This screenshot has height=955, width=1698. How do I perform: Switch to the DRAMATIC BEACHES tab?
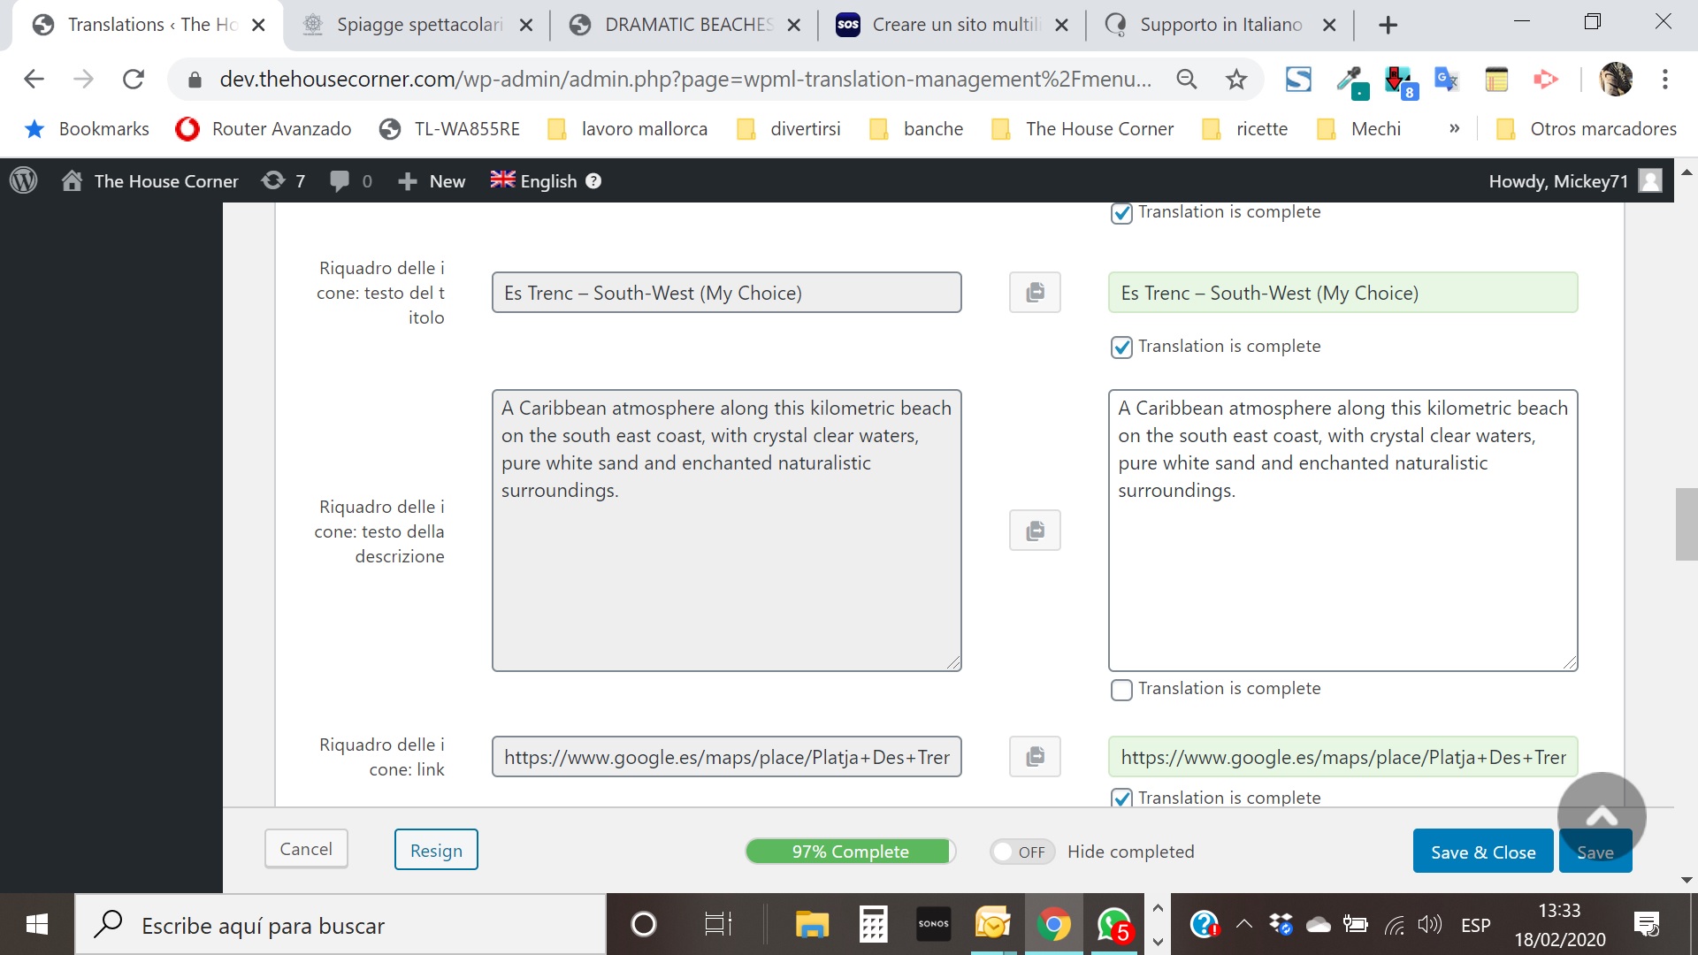coord(688,25)
